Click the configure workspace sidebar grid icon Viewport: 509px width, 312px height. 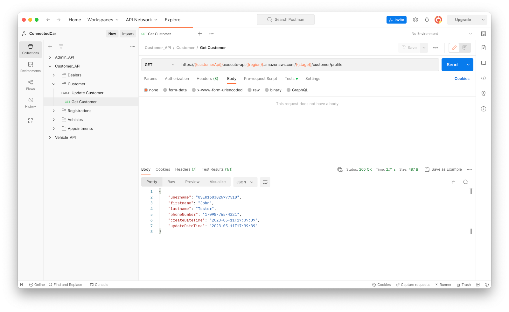pos(31,121)
